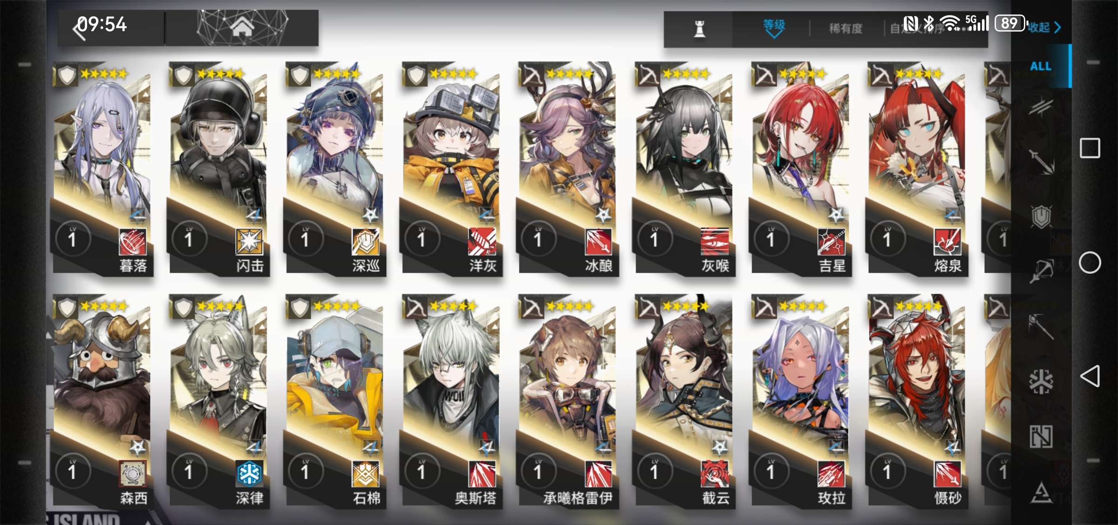Tap the home icon in top bar

[242, 27]
